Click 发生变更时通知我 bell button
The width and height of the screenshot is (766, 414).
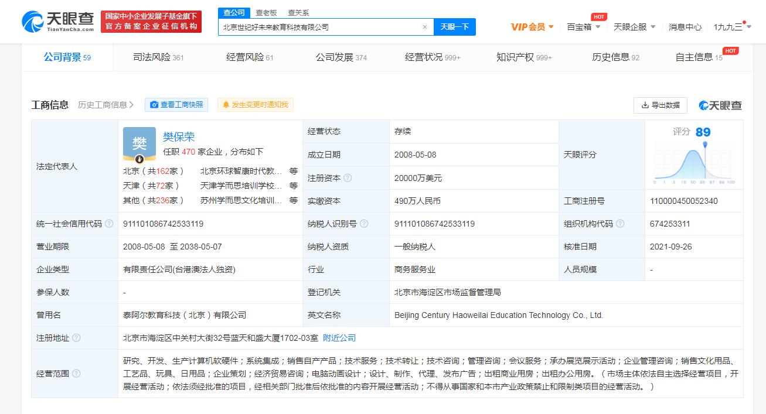pos(255,105)
